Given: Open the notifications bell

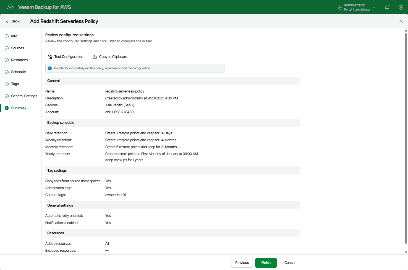Looking at the screenshot, I should point(387,7).
